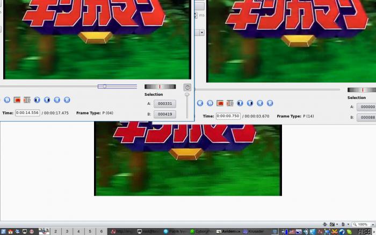Open the root@ terminal taskbar entry

[x=150, y=232]
